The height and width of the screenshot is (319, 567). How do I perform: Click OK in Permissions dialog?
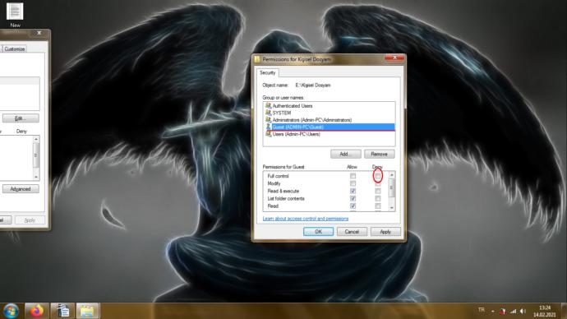[x=318, y=232]
